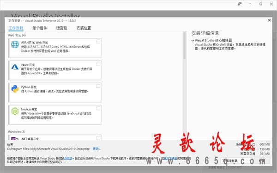Click the install path C:\Program Files (x86) text

coord(48,149)
